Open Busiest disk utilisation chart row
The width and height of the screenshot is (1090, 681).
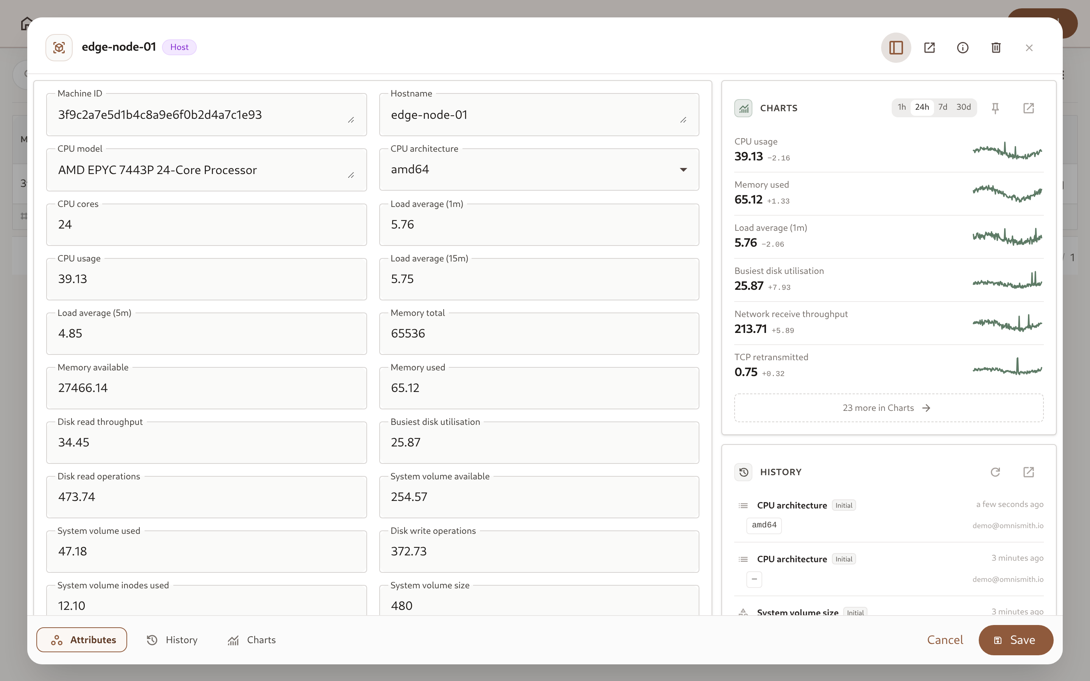[889, 280]
